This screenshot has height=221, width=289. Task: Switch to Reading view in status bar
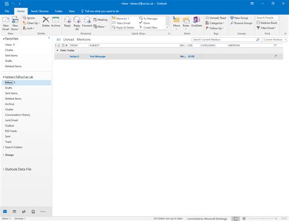coord(244,219)
